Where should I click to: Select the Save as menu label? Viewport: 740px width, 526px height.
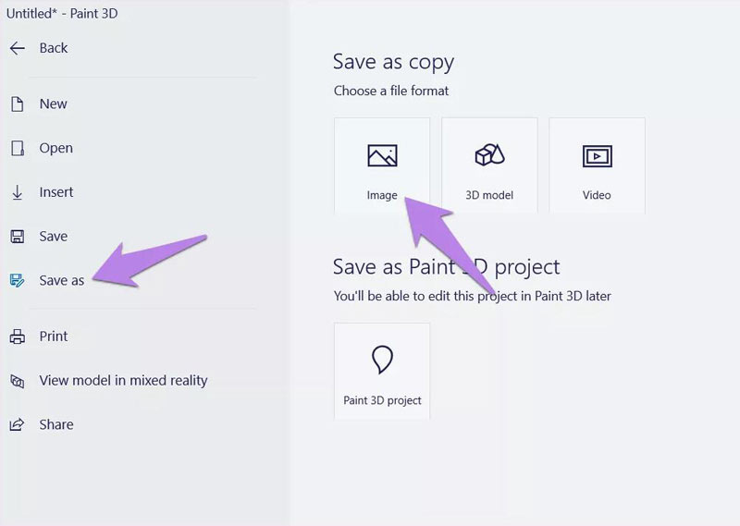point(62,281)
